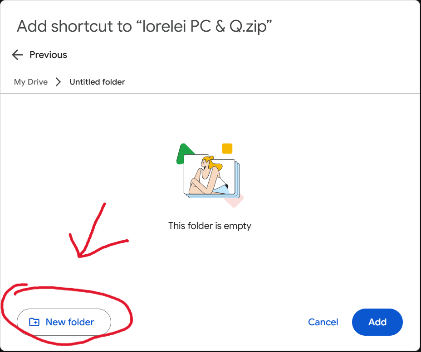Screen dimensions: 421x352
Task: Click the yellow square shape in the illustration
Action: (227, 148)
